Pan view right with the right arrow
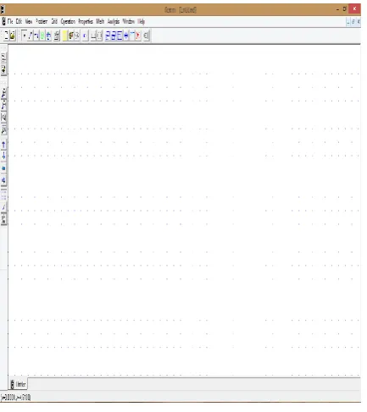The height and width of the screenshot is (412, 367). [x=3, y=180]
